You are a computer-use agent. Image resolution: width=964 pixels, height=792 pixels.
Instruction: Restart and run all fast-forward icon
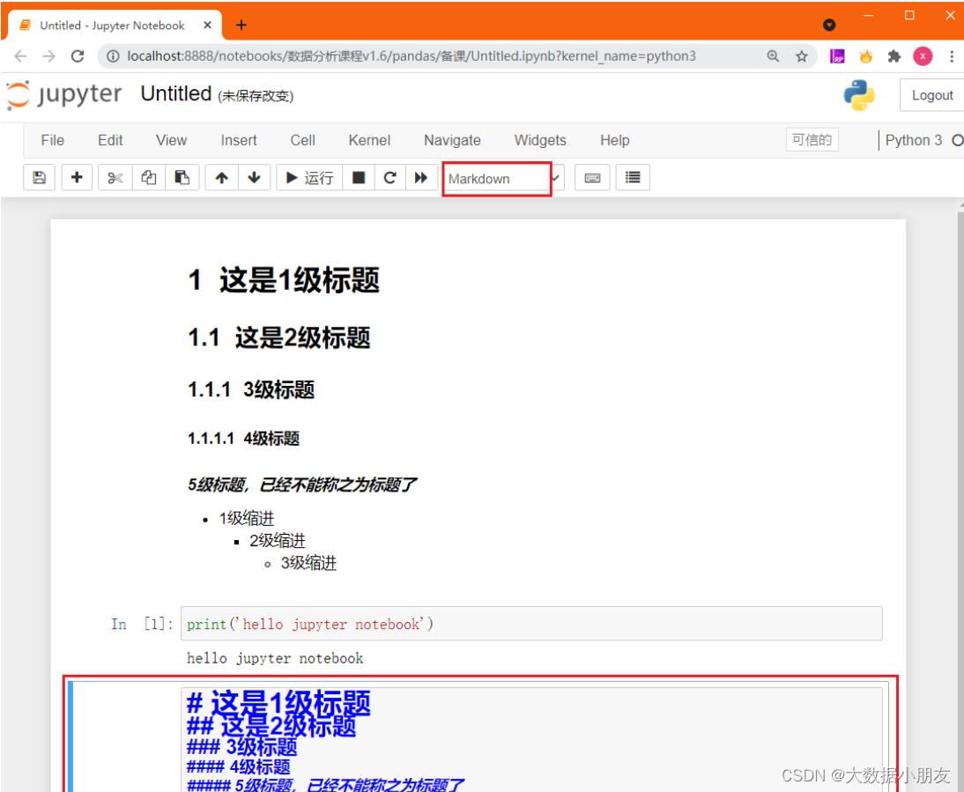coord(421,178)
